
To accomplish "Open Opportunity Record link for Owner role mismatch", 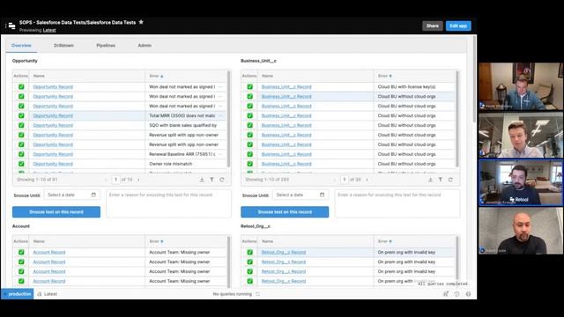I will [53, 164].
